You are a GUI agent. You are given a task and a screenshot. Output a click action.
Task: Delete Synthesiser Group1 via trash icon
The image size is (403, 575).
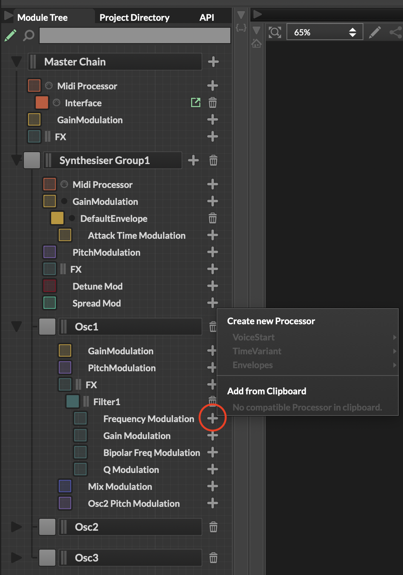213,160
